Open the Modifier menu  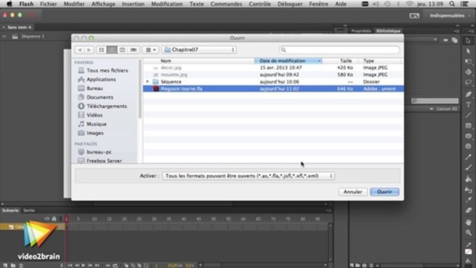(74, 4)
